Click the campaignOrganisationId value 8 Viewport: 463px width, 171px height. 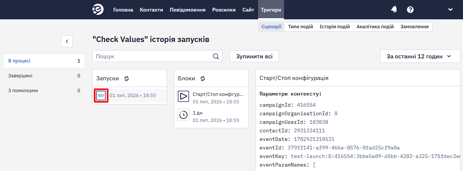click(x=336, y=113)
